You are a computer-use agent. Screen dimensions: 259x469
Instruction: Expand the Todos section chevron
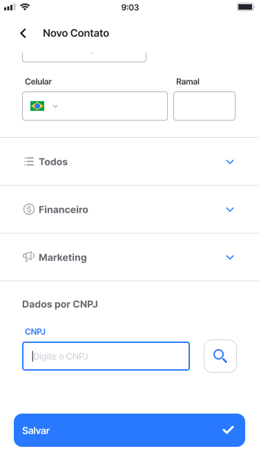click(230, 162)
